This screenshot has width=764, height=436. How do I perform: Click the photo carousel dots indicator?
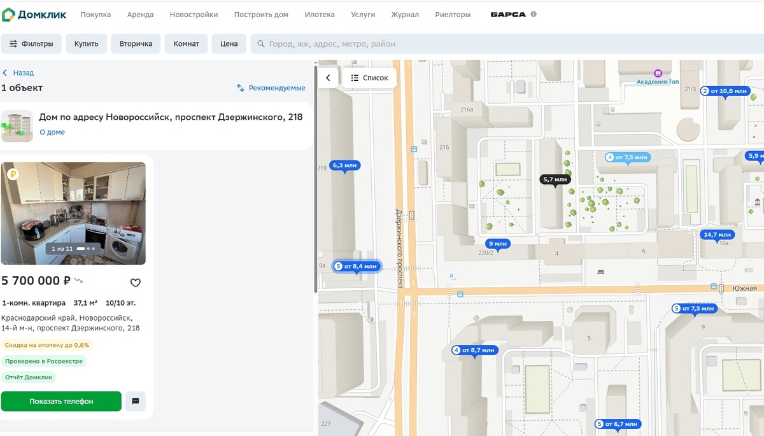point(86,248)
